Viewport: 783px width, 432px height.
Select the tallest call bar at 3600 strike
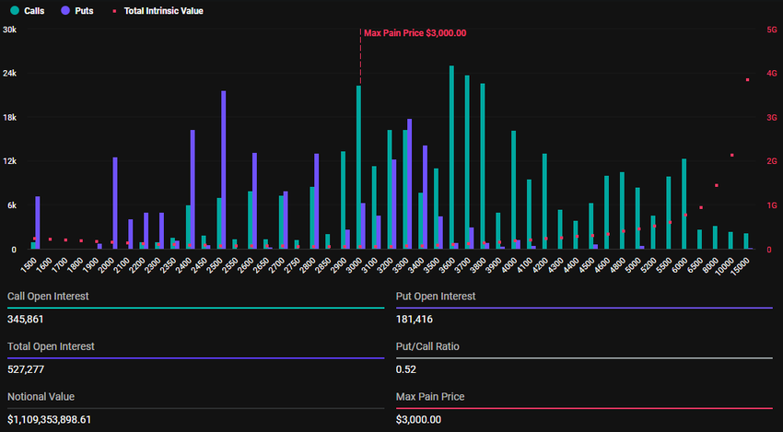(x=451, y=157)
